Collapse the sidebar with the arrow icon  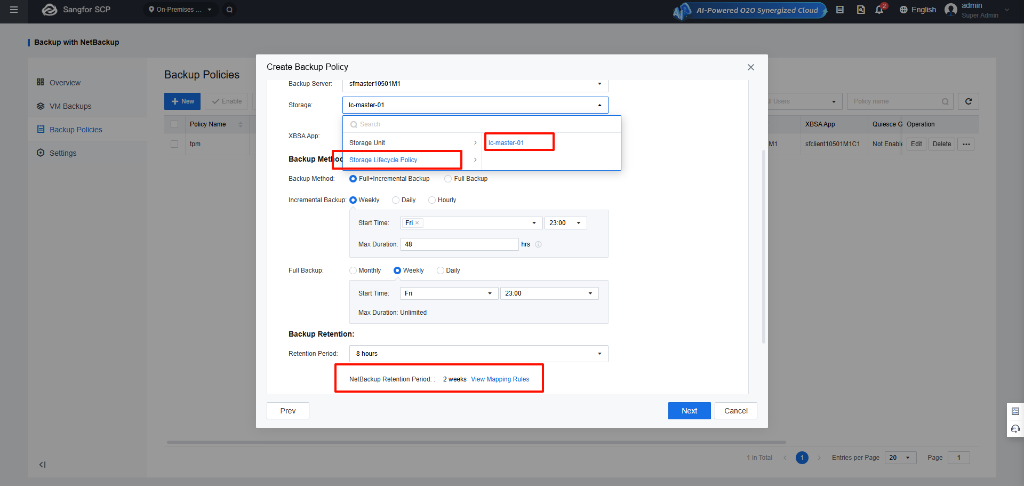pos(42,465)
